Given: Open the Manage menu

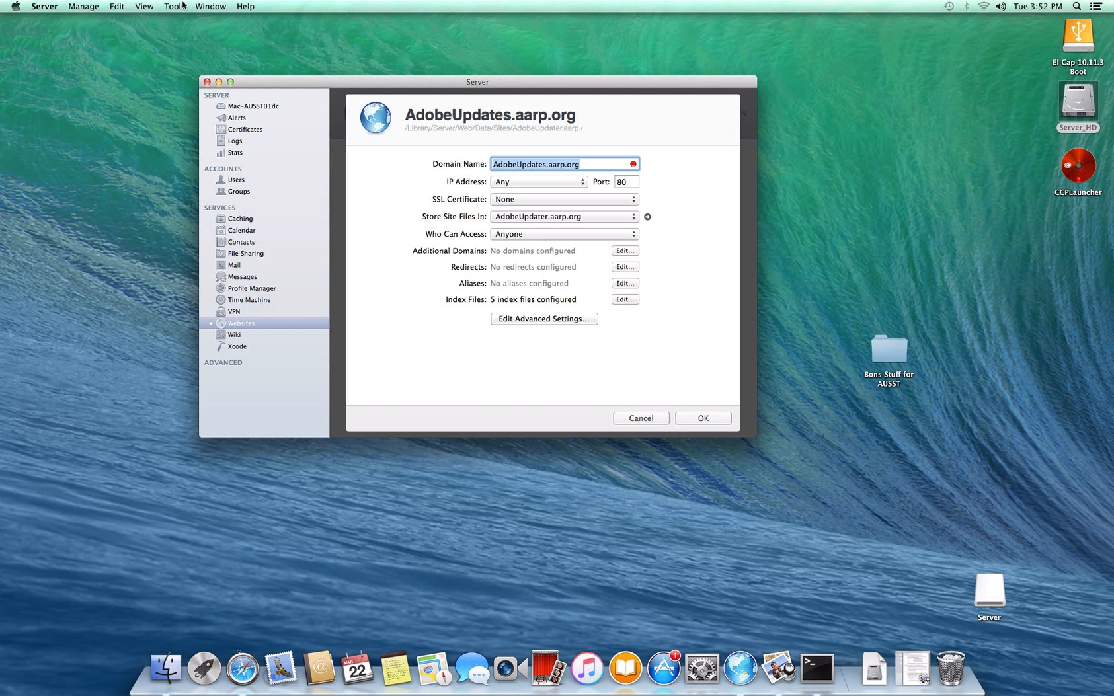Looking at the screenshot, I should (84, 7).
